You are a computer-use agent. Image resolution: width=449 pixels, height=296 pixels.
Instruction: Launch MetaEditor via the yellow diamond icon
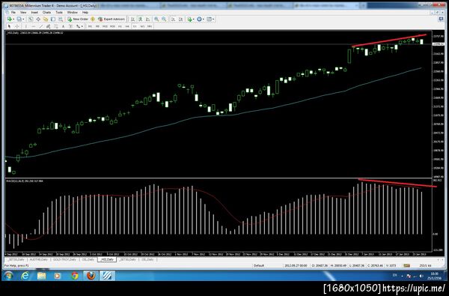[x=93, y=19]
